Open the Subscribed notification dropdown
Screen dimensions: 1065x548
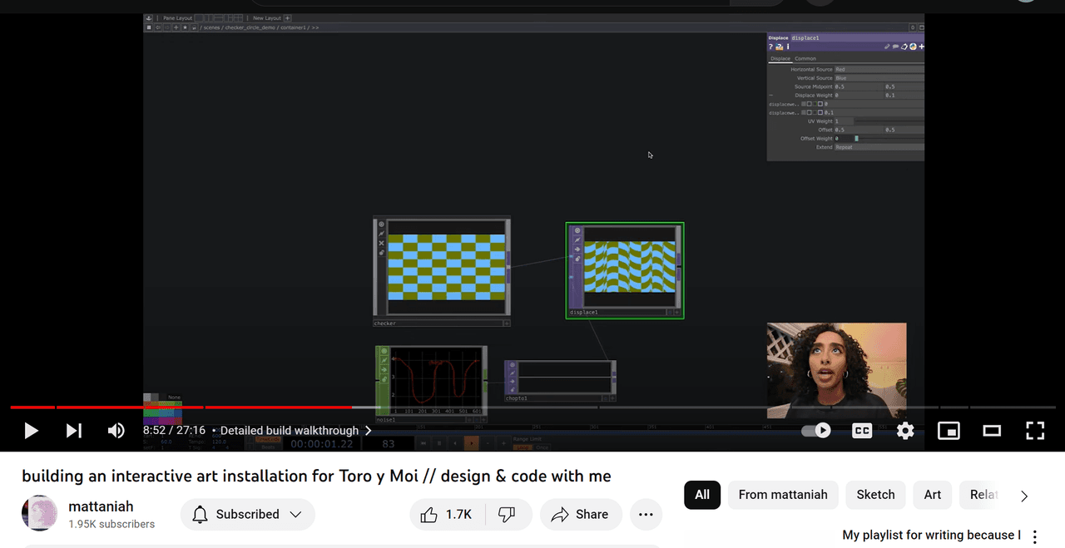(x=247, y=515)
